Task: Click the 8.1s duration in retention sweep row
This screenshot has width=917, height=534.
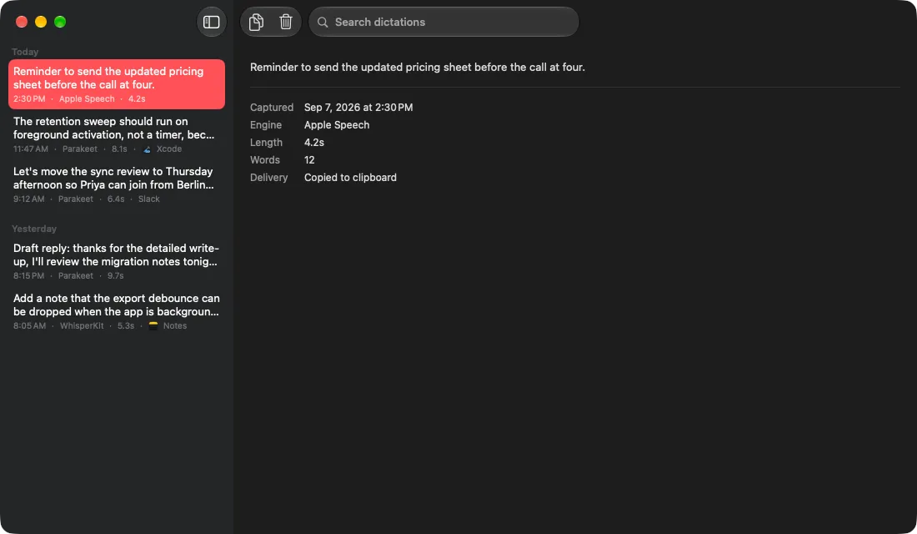Action: coord(119,149)
